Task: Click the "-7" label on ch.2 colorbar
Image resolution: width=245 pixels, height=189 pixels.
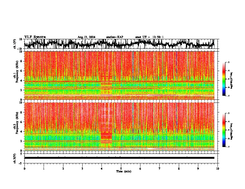Action: tap(228, 147)
